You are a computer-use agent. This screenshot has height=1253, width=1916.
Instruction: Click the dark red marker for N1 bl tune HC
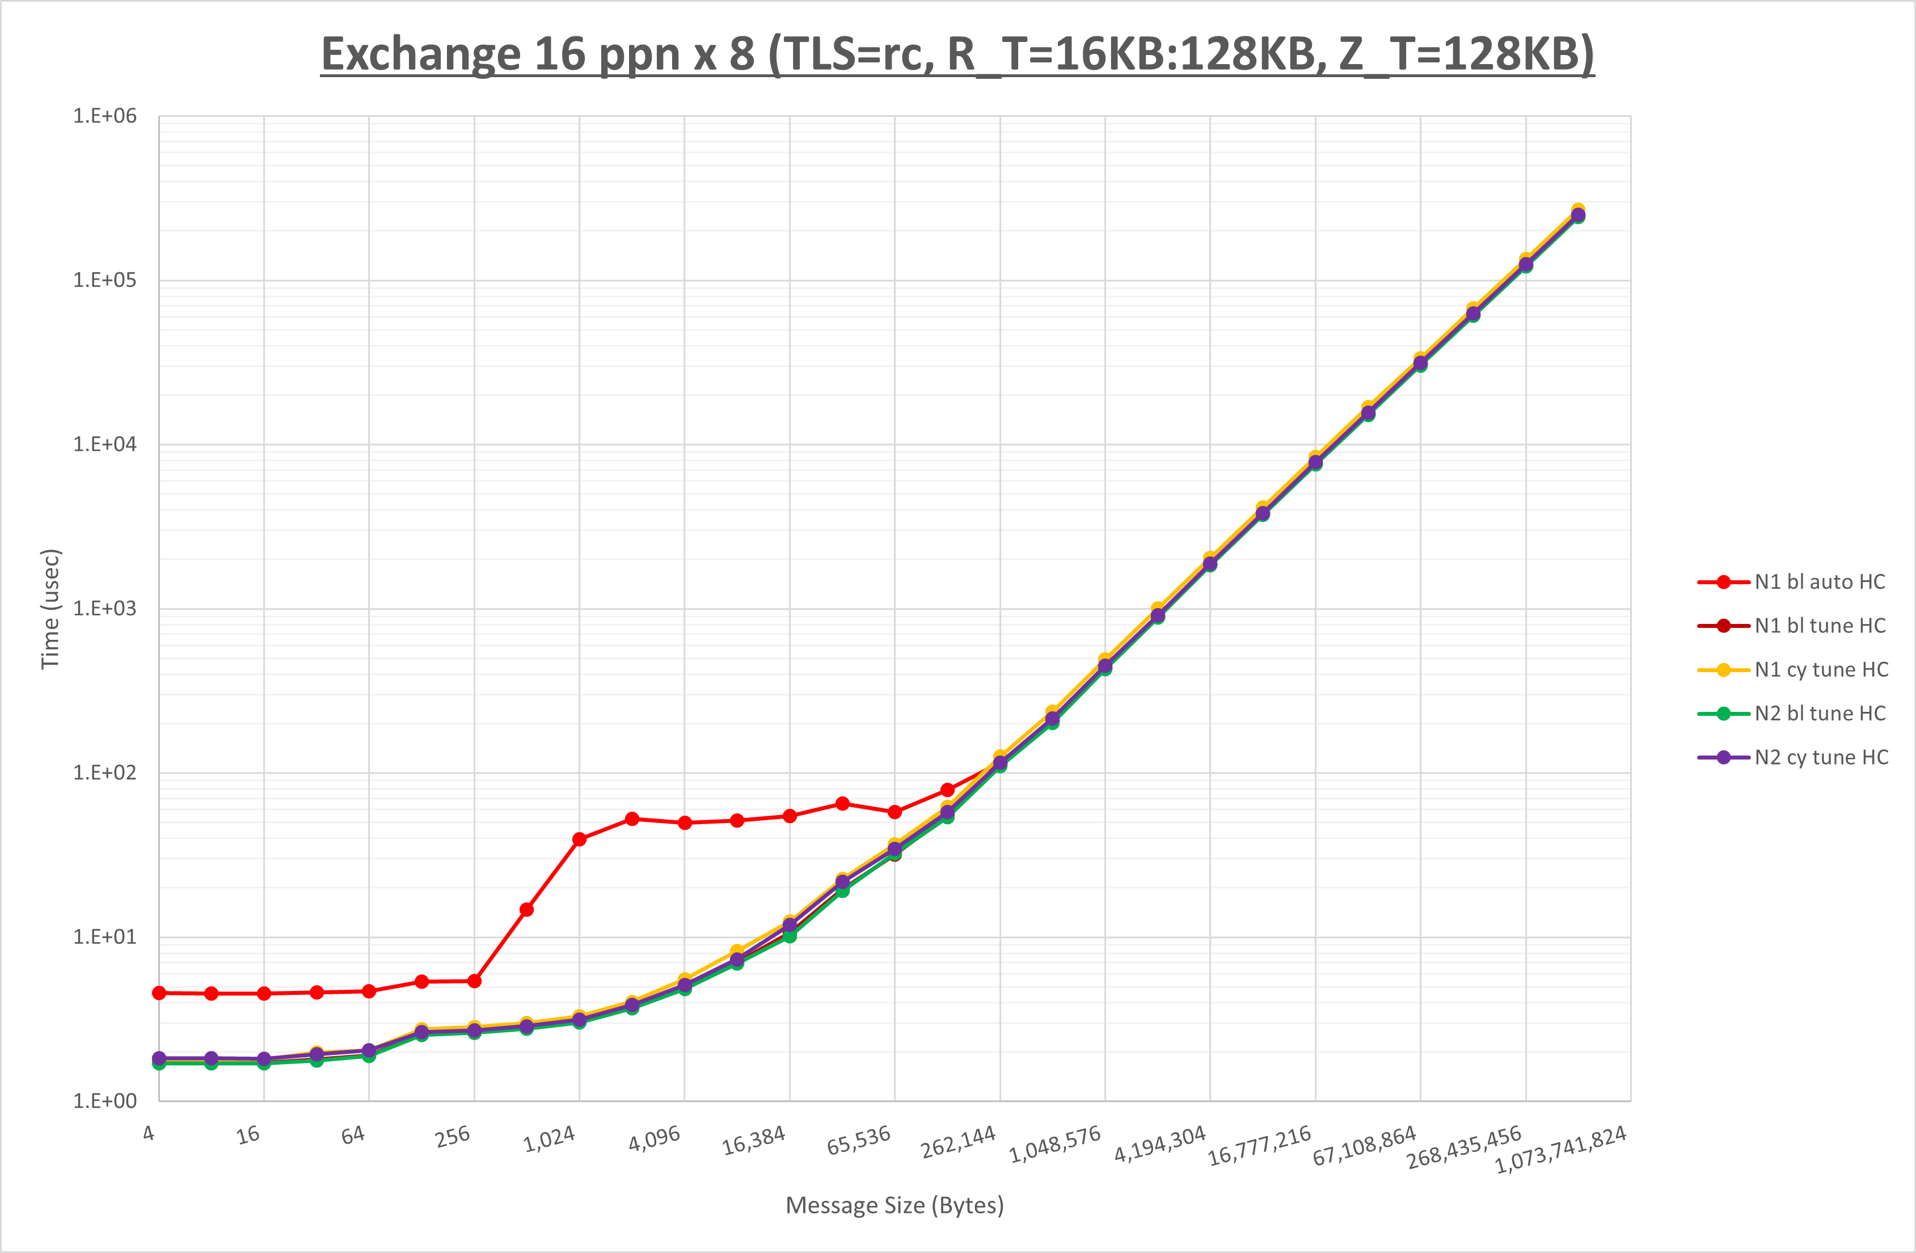[1724, 626]
